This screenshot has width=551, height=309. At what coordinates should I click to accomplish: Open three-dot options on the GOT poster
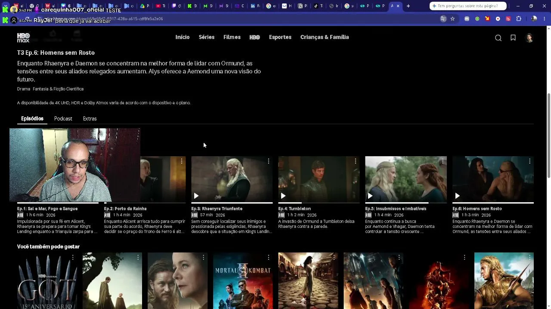coord(73,257)
